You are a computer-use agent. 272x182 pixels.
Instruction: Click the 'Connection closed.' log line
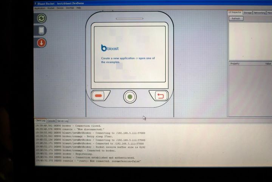coord(68,126)
